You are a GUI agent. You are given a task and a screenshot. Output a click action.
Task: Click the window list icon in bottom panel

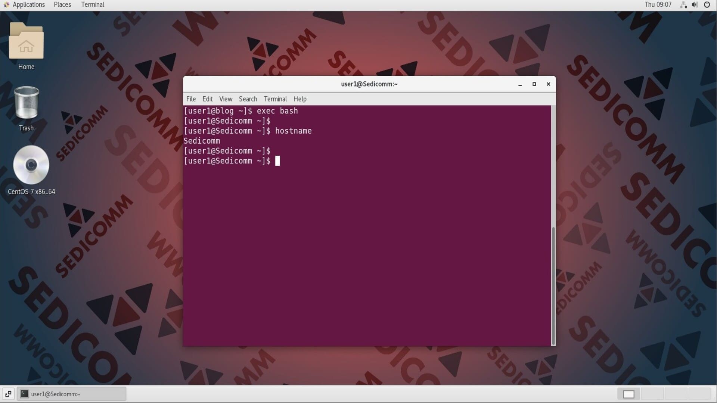[8, 394]
